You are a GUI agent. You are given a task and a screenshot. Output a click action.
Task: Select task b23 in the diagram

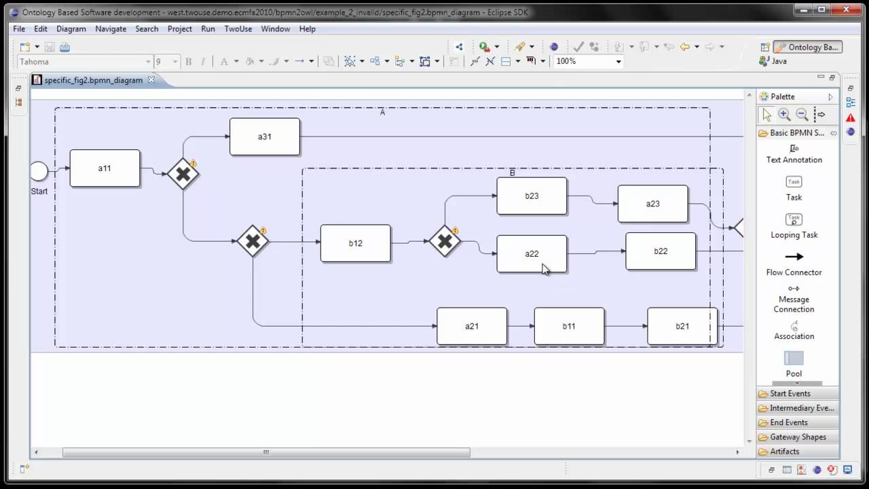(532, 196)
